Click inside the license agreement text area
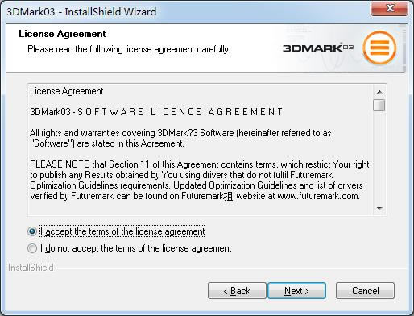Image resolution: width=414 pixels, height=316 pixels. click(x=200, y=149)
